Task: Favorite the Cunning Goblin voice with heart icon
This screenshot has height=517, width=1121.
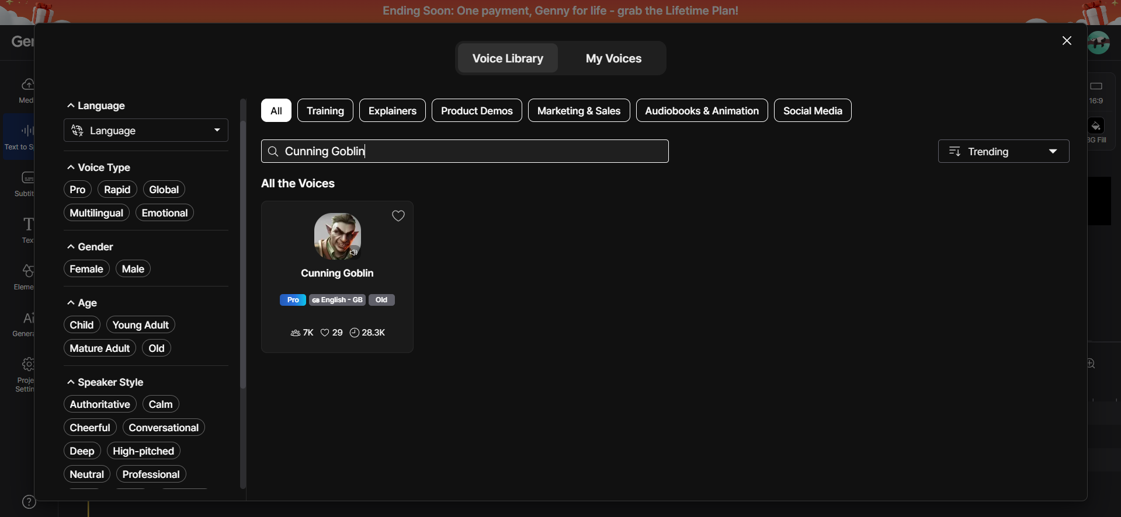Action: 398,216
